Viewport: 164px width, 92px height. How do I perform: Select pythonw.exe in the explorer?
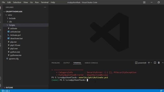click(16, 55)
